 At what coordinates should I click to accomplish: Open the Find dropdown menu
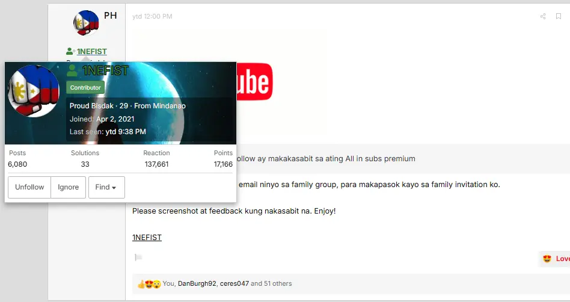pyautogui.click(x=106, y=187)
